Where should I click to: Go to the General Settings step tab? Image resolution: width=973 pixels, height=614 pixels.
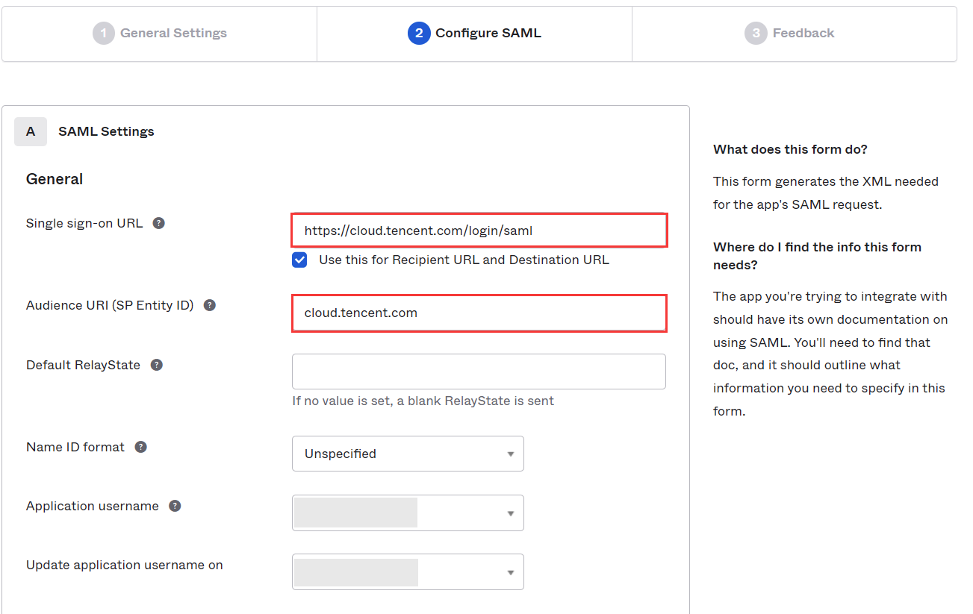pyautogui.click(x=173, y=34)
